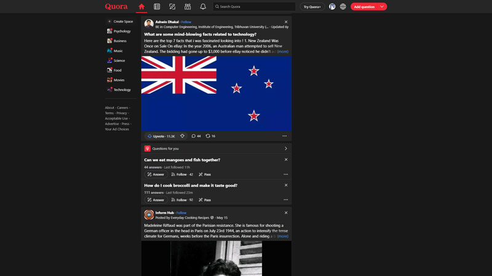The width and height of the screenshot is (492, 276).
Task: Answer the mangoes and fish question
Action: pyautogui.click(x=156, y=174)
